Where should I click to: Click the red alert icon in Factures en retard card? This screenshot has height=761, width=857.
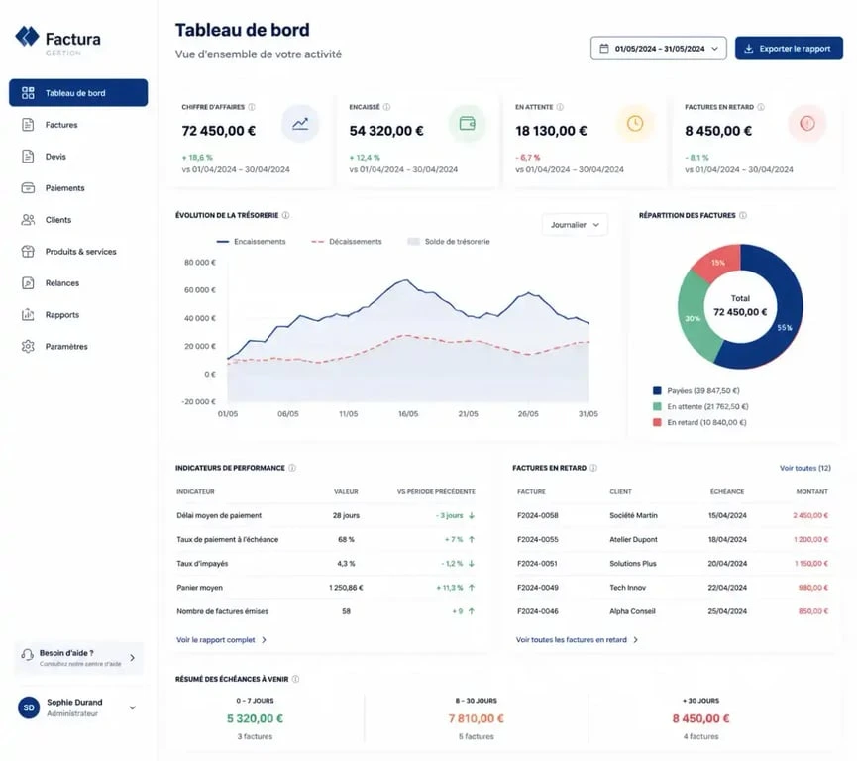(806, 124)
